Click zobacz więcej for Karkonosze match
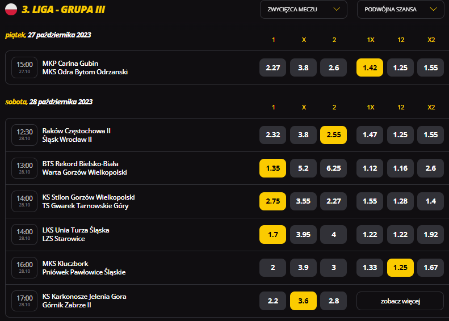 coord(400,301)
